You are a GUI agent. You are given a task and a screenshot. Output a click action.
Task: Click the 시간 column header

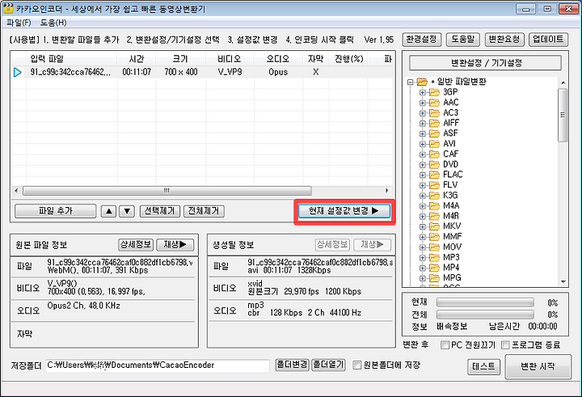(137, 59)
